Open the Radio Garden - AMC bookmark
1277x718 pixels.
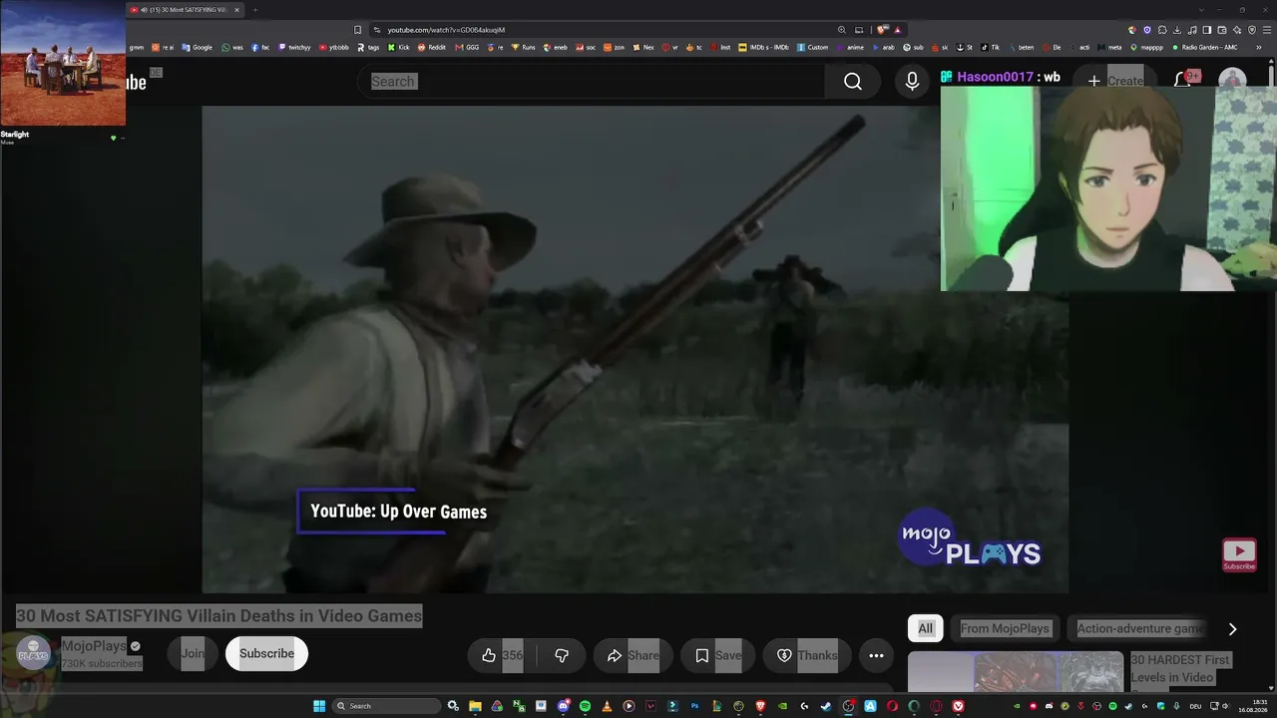1203,47
